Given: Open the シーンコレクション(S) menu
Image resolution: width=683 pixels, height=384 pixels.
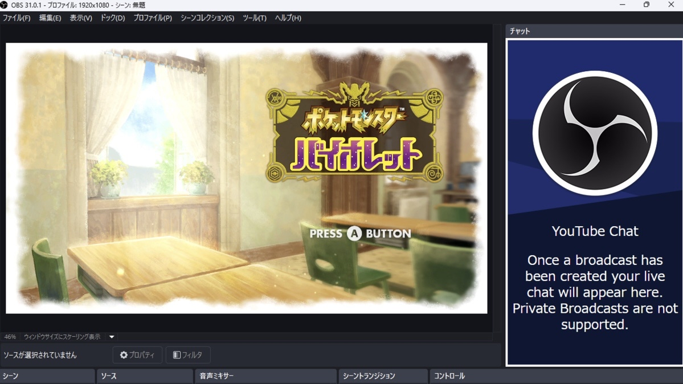Looking at the screenshot, I should pyautogui.click(x=207, y=18).
